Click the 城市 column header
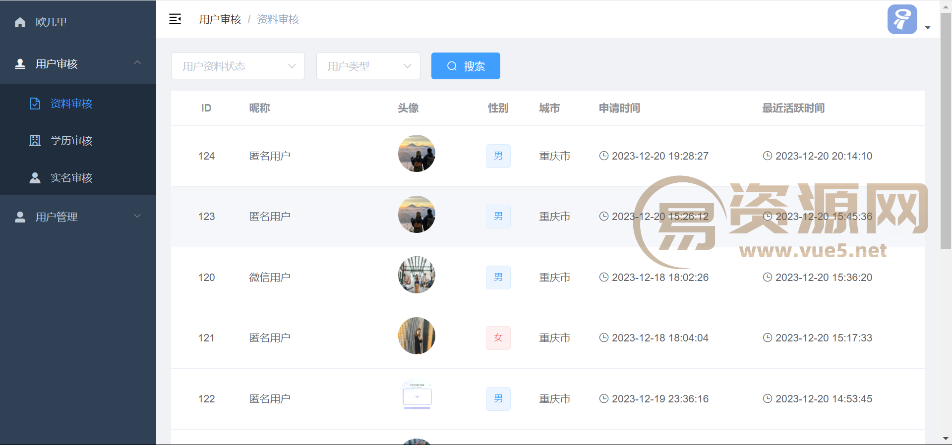952x445 pixels. 549,108
